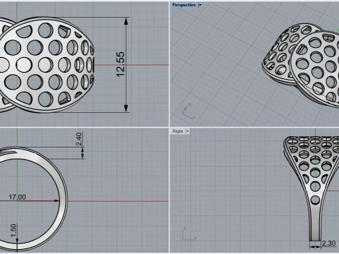Click the Perspective viewport title label
The width and height of the screenshot is (339, 254).
click(x=184, y=5)
